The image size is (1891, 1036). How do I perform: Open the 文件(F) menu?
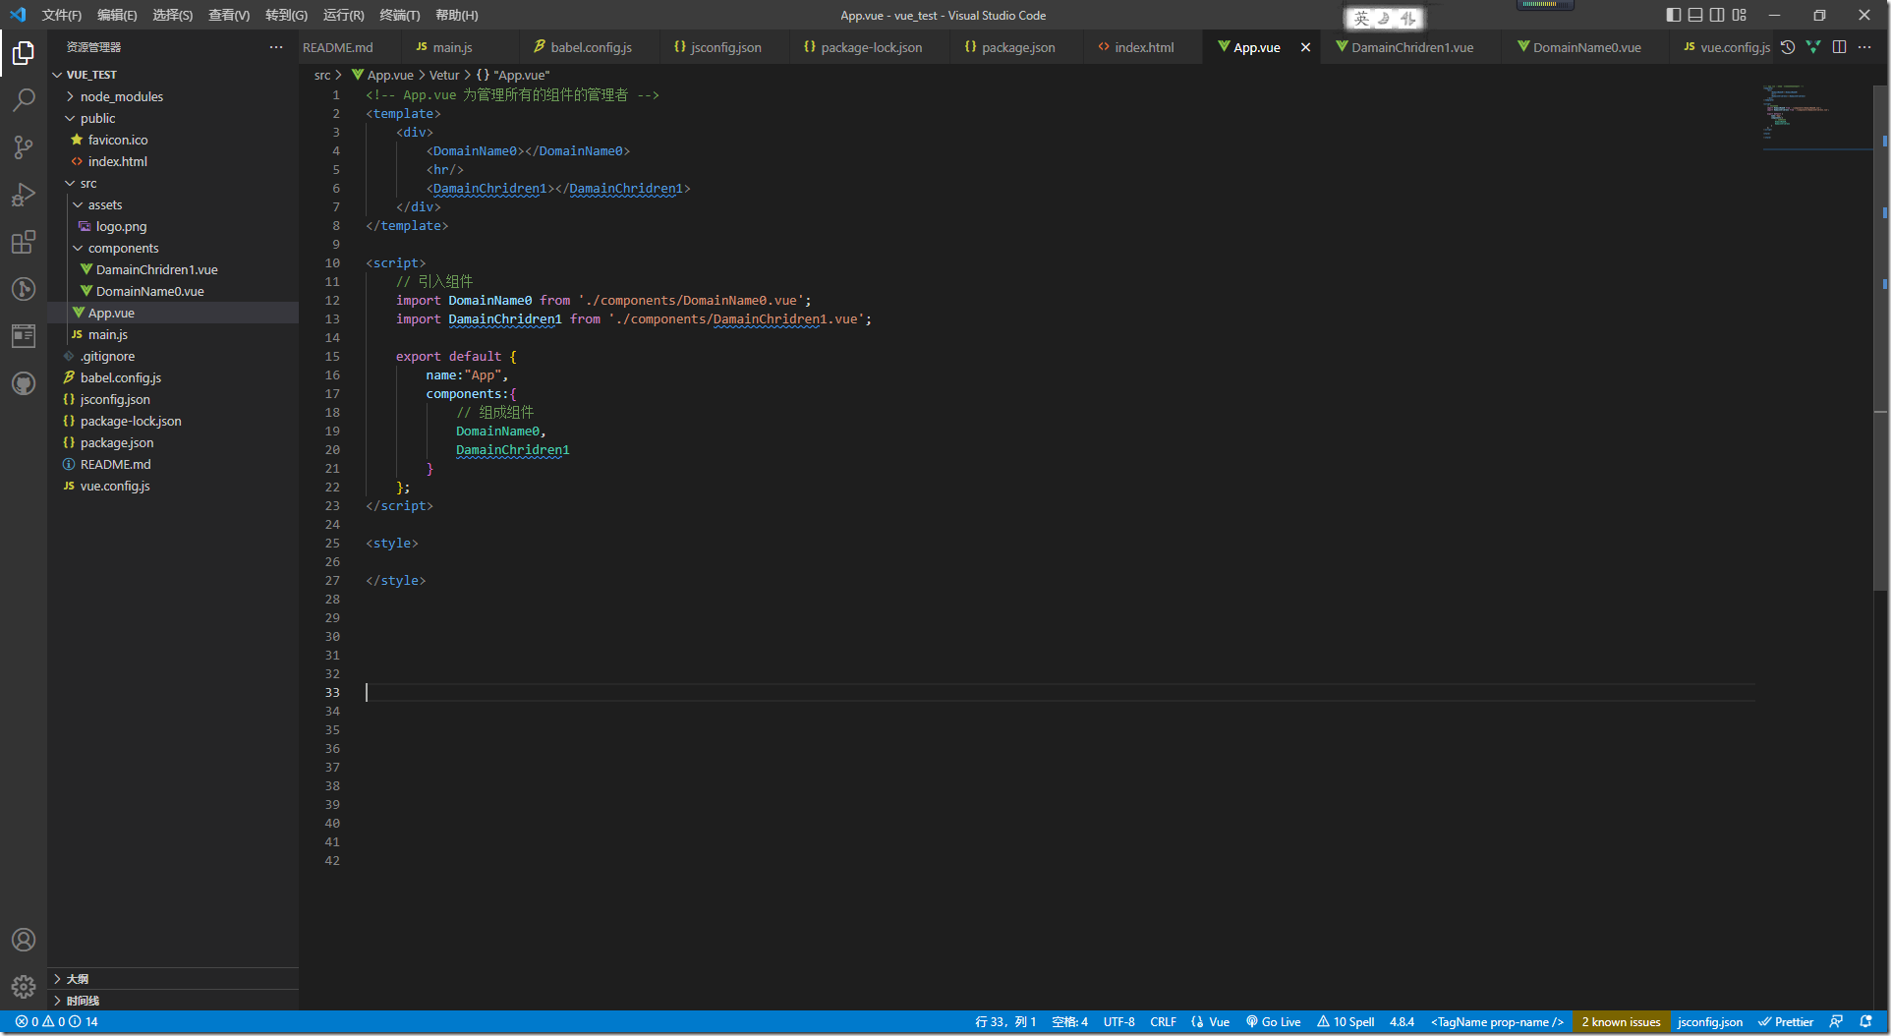click(61, 15)
